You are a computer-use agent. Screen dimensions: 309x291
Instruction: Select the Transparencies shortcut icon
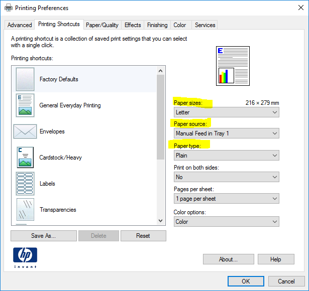point(25,210)
